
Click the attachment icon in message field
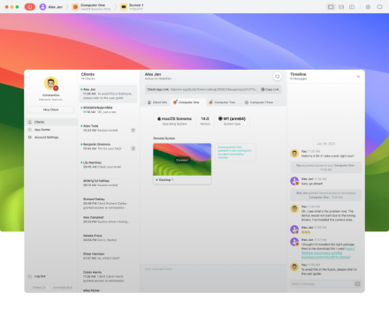[357, 283]
